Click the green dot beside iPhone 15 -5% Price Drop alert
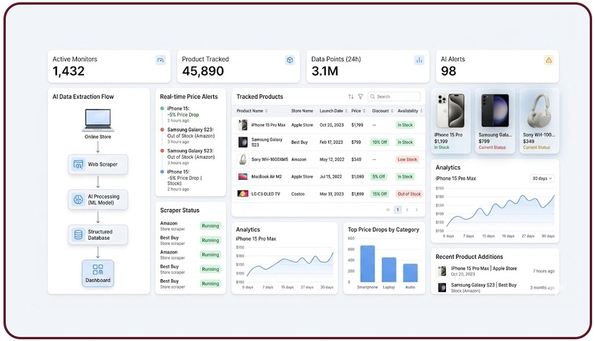Screen dimensions: 595x341 coord(162,108)
